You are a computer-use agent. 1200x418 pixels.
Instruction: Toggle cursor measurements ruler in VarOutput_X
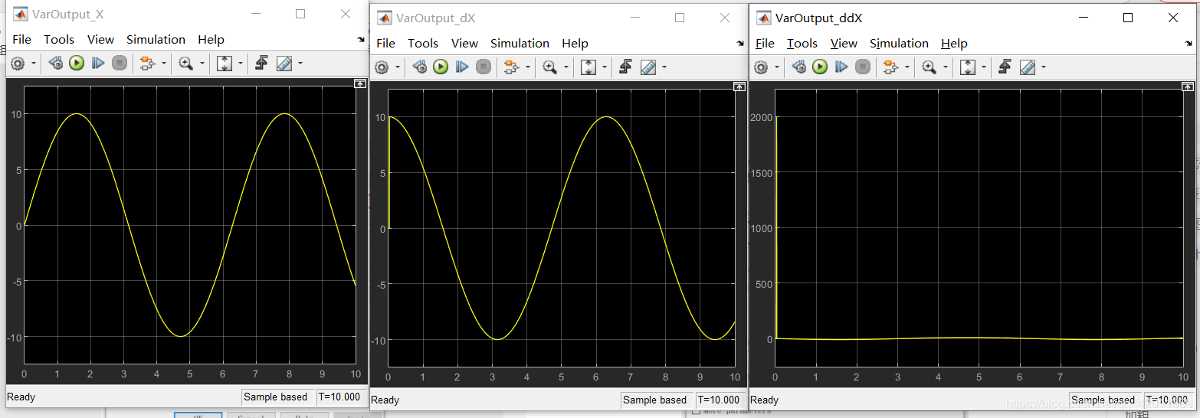284,64
